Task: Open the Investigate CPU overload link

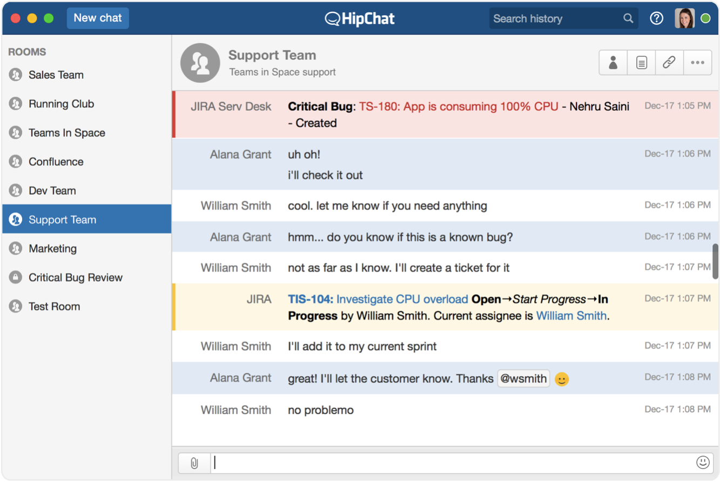Action: coord(402,299)
